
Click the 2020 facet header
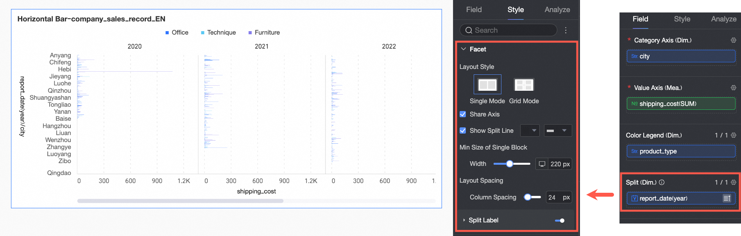coord(134,46)
